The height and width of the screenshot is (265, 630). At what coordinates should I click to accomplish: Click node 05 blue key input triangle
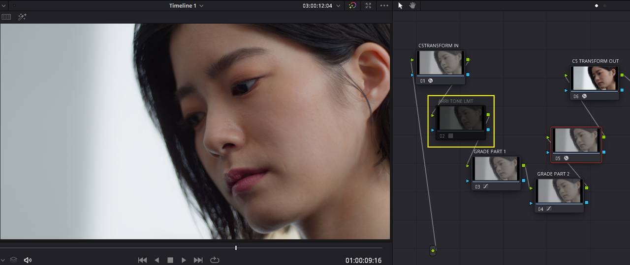[x=548, y=152]
